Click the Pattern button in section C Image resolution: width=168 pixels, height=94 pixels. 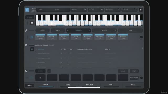40,71
